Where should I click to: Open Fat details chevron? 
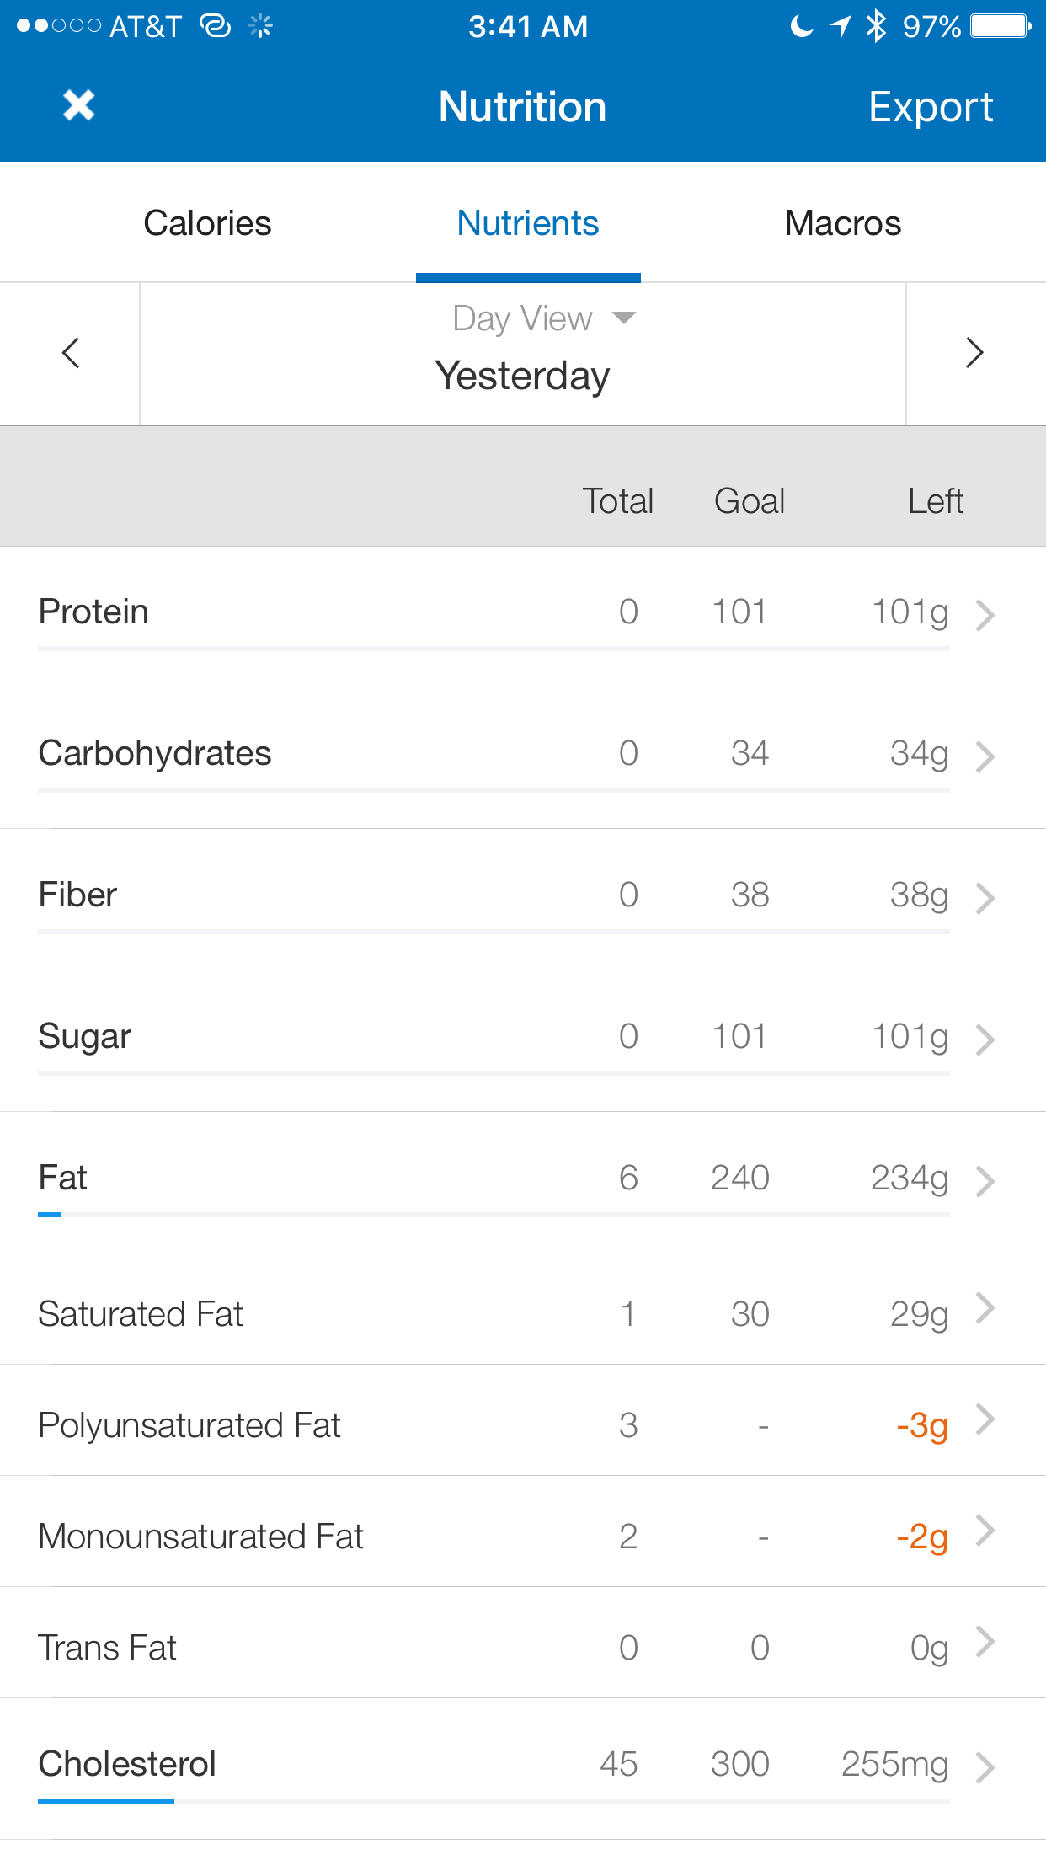click(x=985, y=1181)
